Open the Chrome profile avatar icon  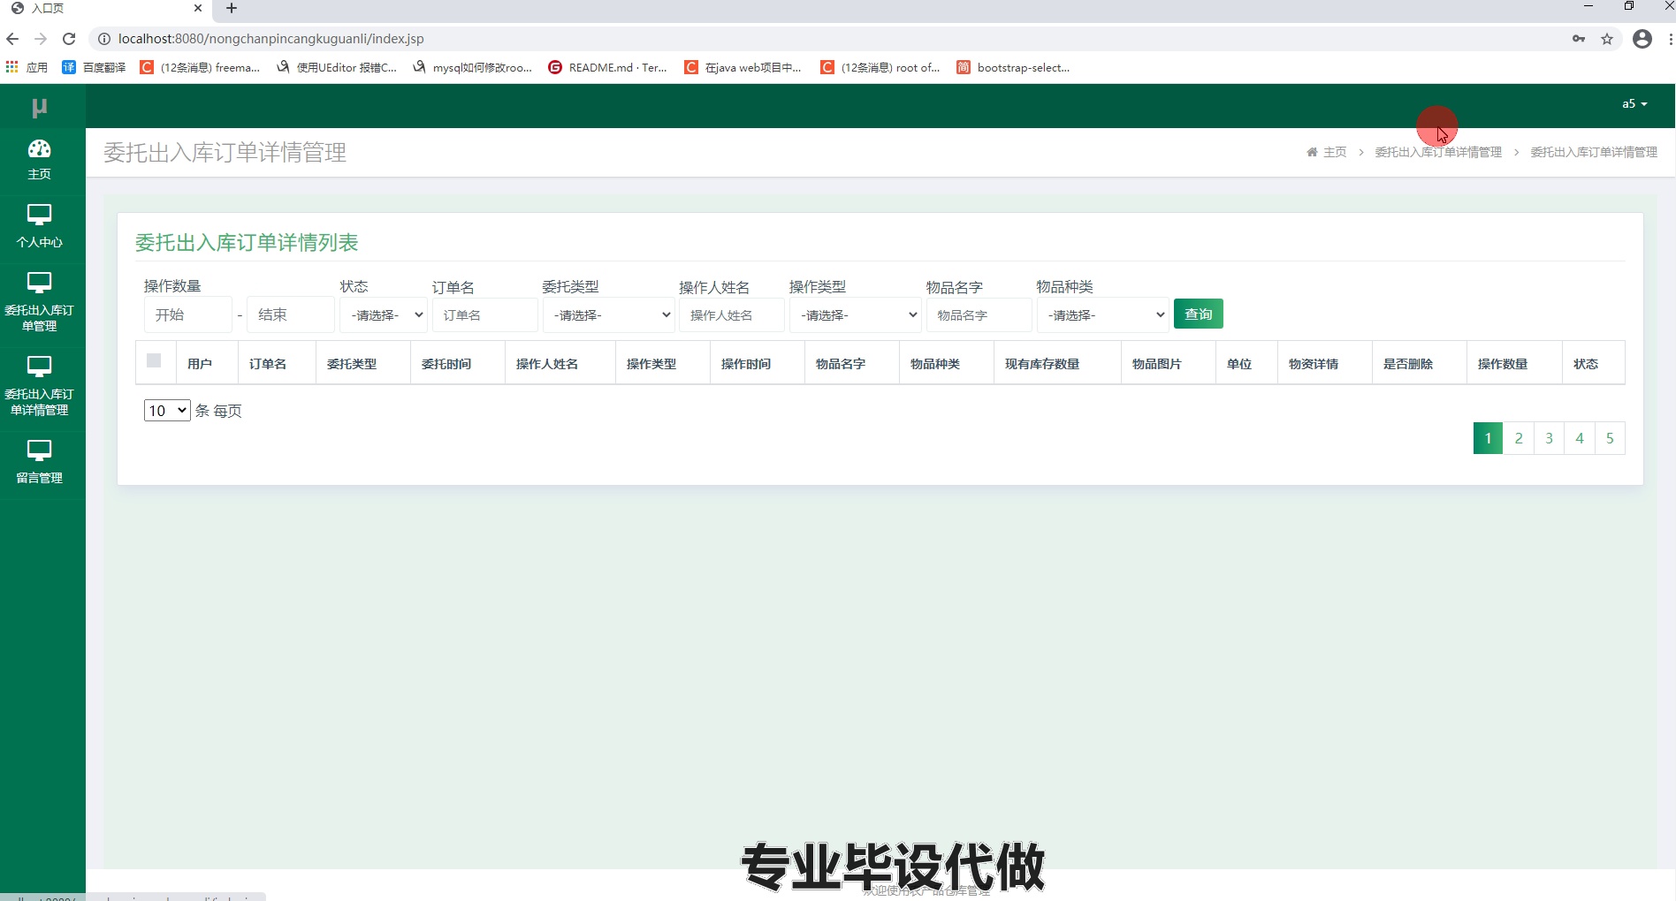click(1642, 39)
